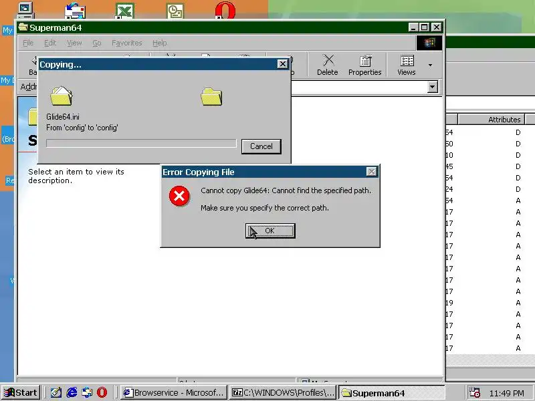
Task: Click the copy progress bar
Action: point(141,143)
